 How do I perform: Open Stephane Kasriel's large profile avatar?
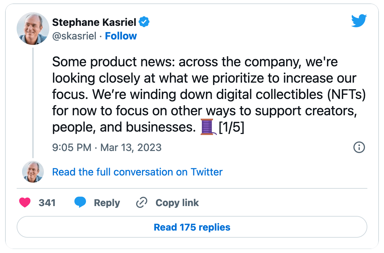coord(33,29)
